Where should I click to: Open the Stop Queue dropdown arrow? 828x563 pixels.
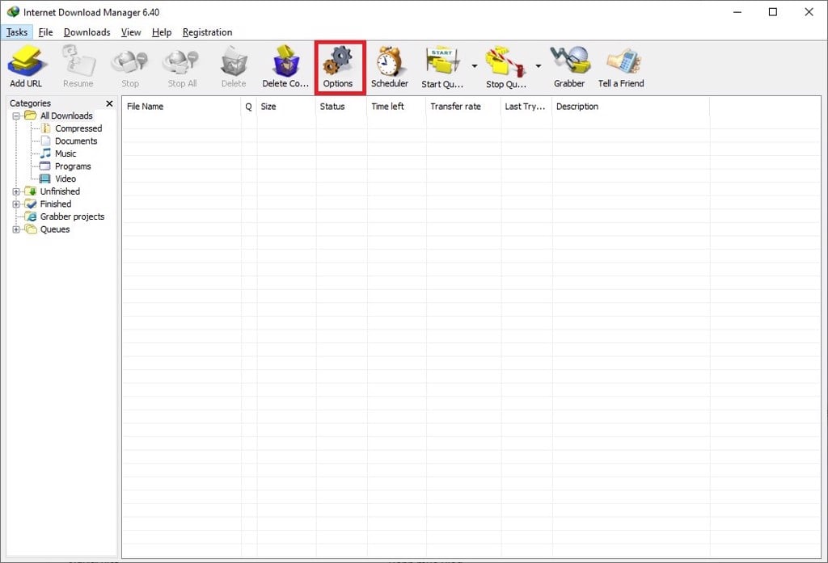[x=538, y=66]
